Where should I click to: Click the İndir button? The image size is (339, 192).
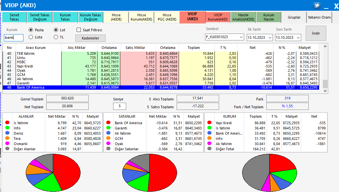[x=316, y=33]
